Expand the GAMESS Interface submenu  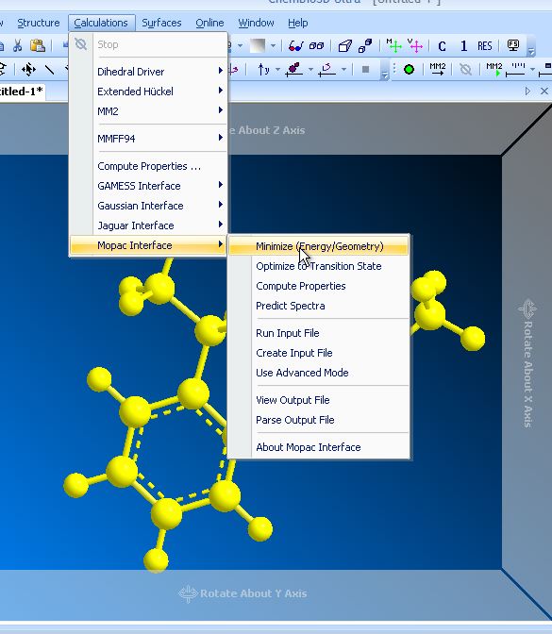coord(148,186)
